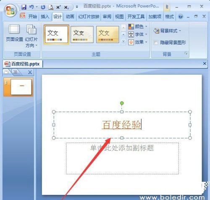Screen dimensions: 210x200
Task: Expand the full themes gallery
Action: [123, 41]
